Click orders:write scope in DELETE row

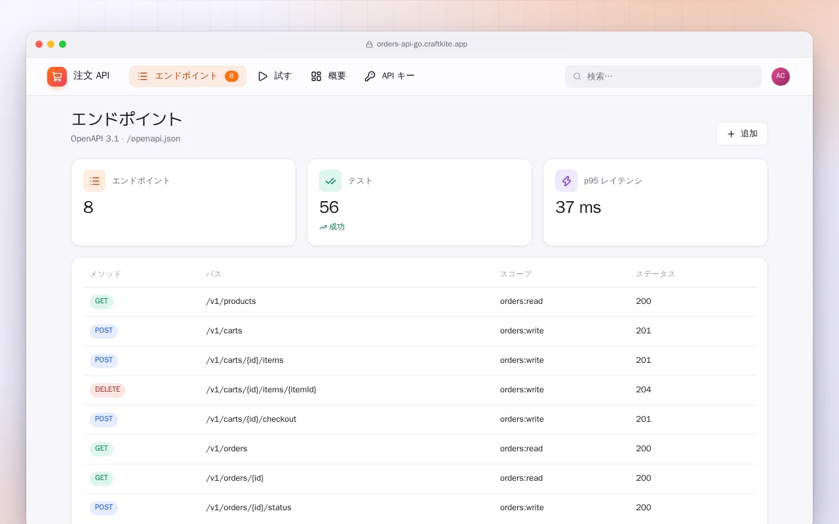click(522, 390)
